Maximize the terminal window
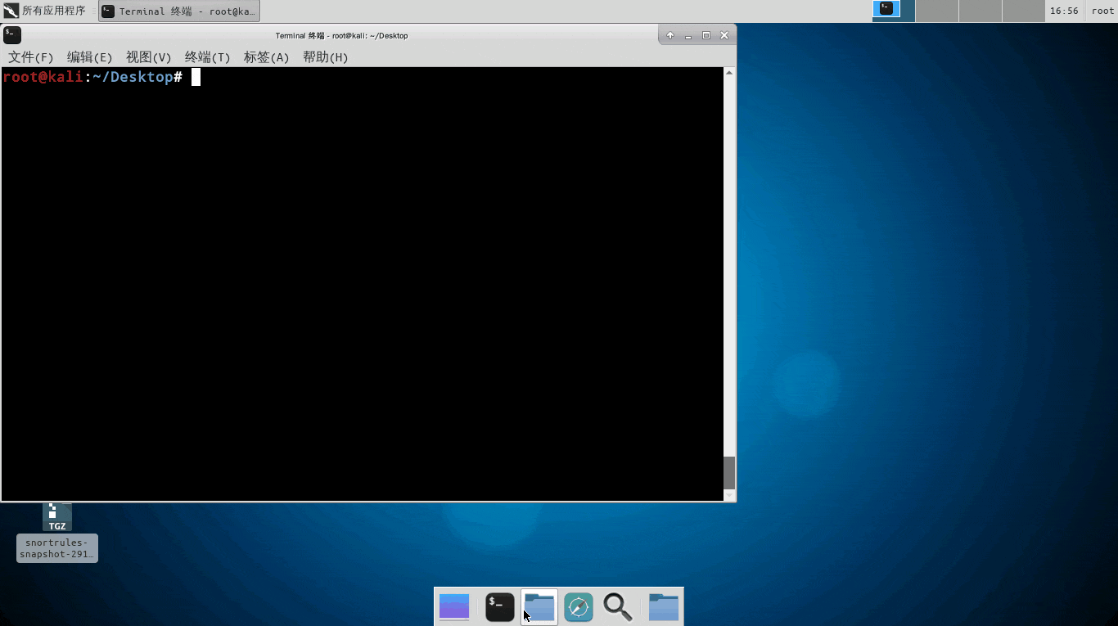The width and height of the screenshot is (1118, 626). [706, 35]
